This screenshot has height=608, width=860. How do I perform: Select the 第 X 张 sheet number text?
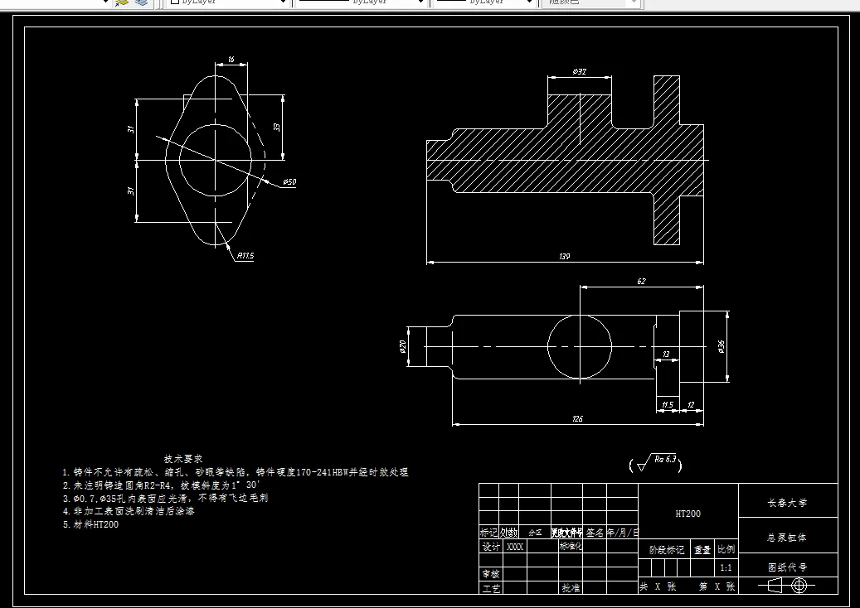[717, 586]
